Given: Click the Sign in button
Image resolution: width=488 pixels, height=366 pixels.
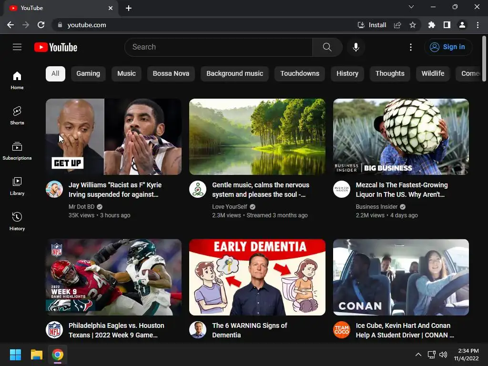Looking at the screenshot, I should point(448,47).
